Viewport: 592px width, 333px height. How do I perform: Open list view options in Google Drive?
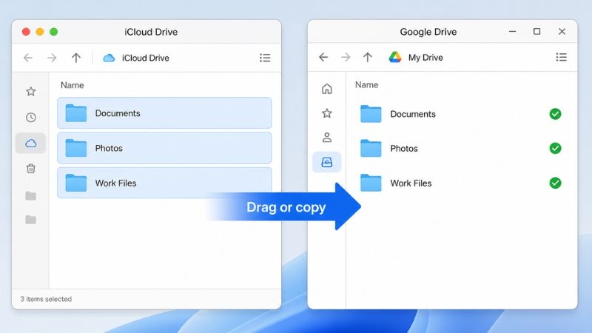click(x=562, y=57)
